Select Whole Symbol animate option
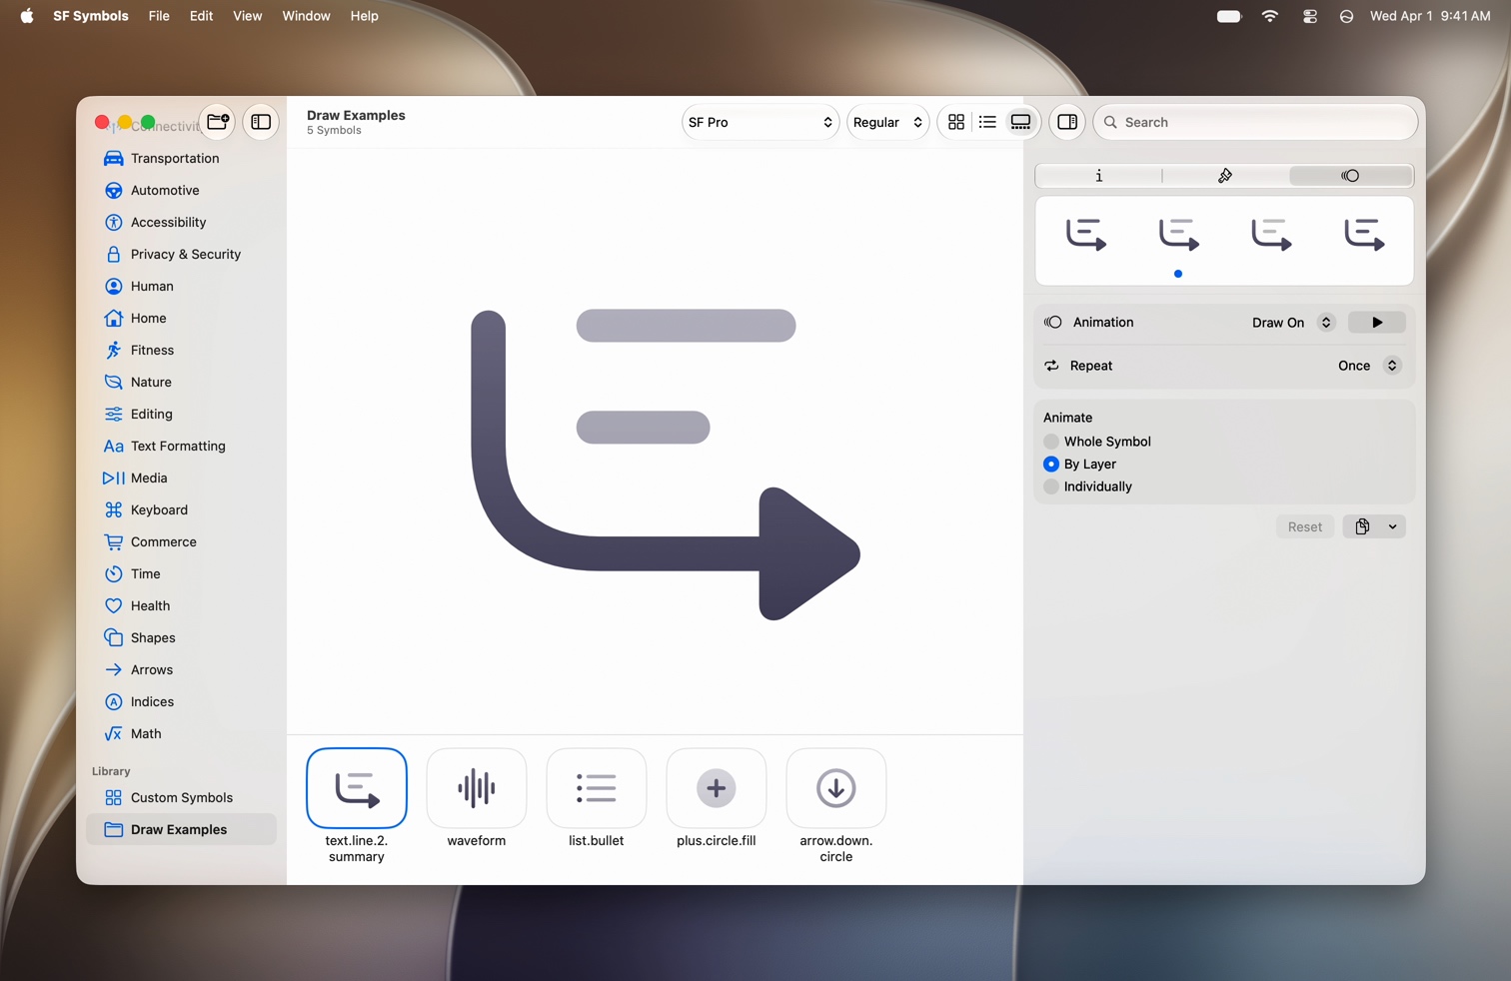Screen dimensions: 1511x981 click(1097, 442)
